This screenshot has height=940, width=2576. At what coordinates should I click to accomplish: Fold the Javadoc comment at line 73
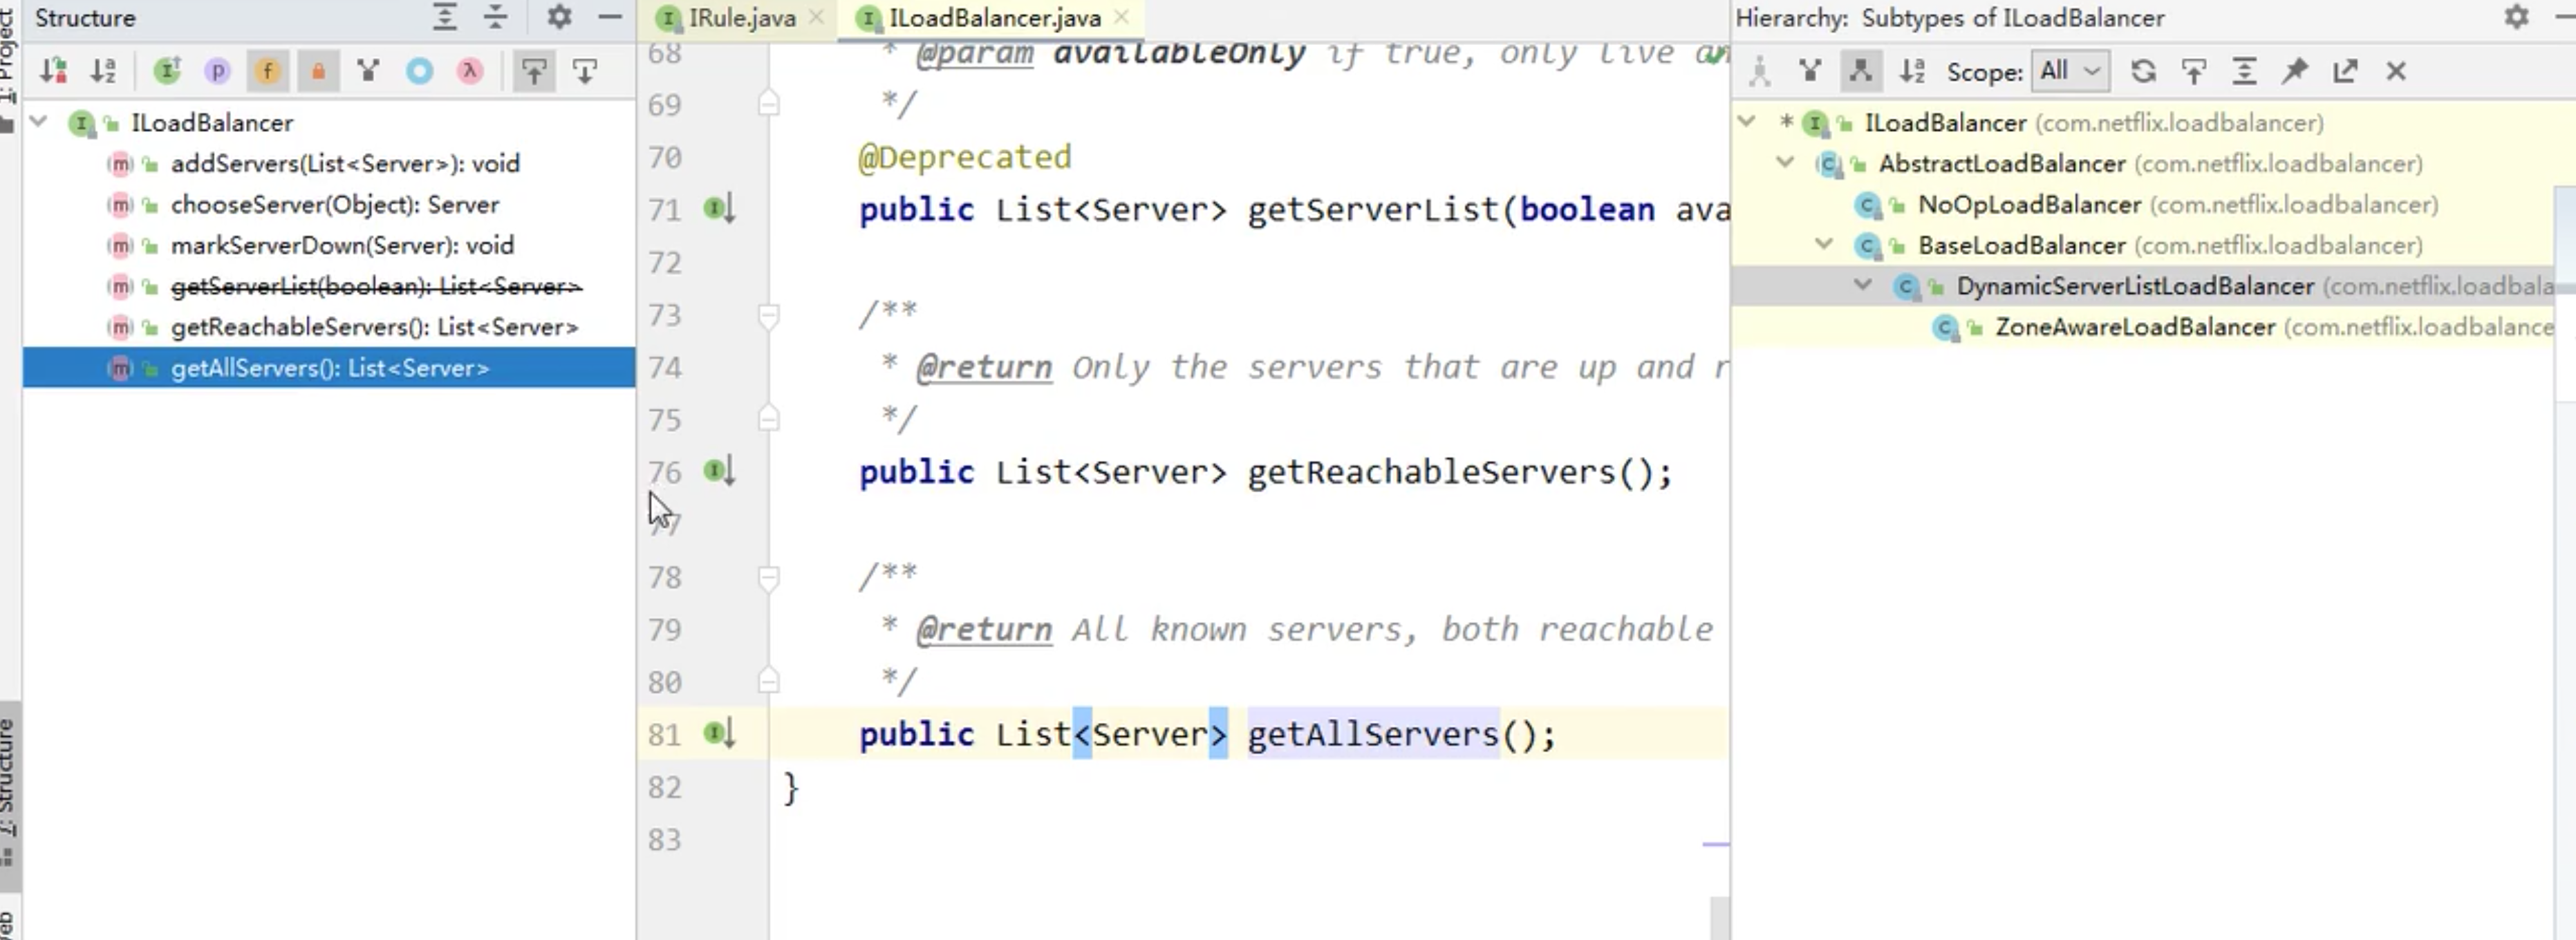(768, 316)
